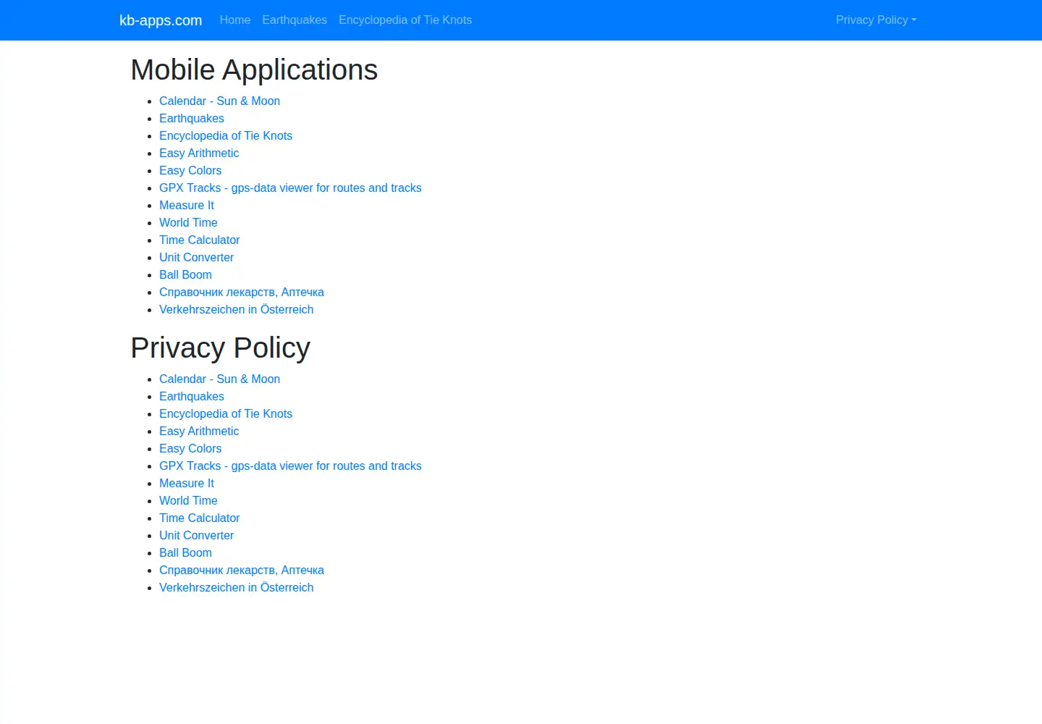Open the Privacy Policy dropdown in the navbar
Image resolution: width=1042 pixels, height=724 pixels.
tap(876, 20)
